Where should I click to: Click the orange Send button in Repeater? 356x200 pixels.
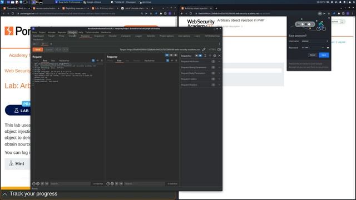(x=38, y=49)
